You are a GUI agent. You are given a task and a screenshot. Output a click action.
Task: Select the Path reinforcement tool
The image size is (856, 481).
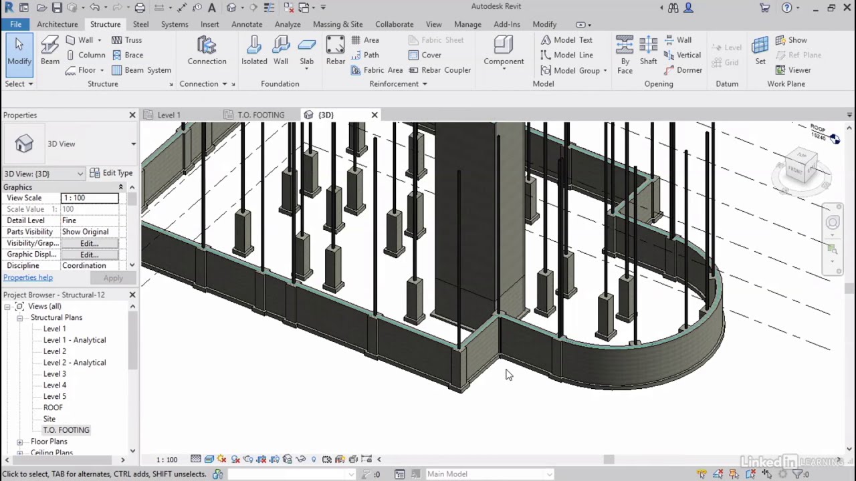365,55
